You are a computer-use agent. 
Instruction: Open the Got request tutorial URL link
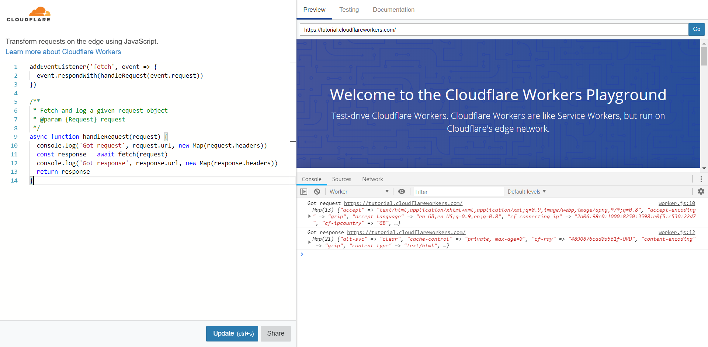pos(403,203)
